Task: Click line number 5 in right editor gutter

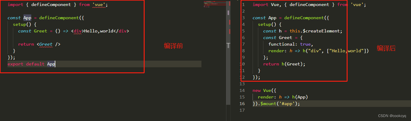Action: (244, 31)
